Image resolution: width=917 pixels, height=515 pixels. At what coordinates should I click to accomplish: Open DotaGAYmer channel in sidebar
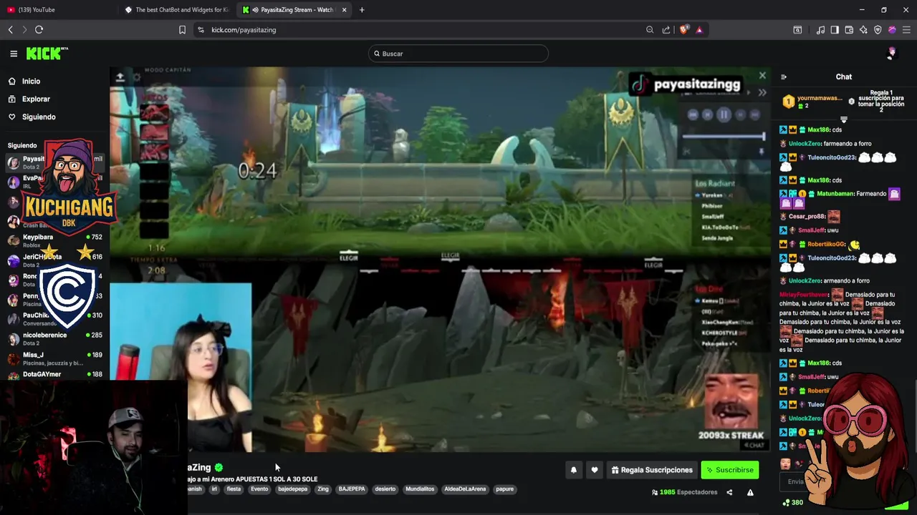pos(56,375)
